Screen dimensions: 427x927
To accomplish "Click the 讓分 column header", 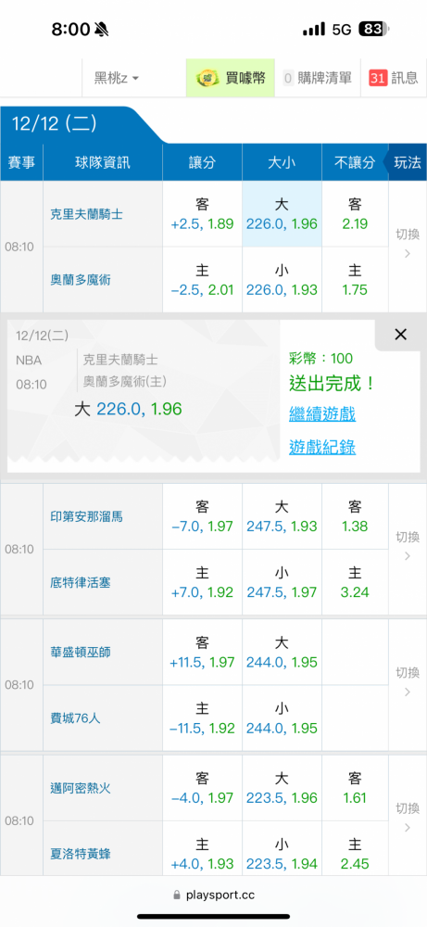I will [x=202, y=162].
